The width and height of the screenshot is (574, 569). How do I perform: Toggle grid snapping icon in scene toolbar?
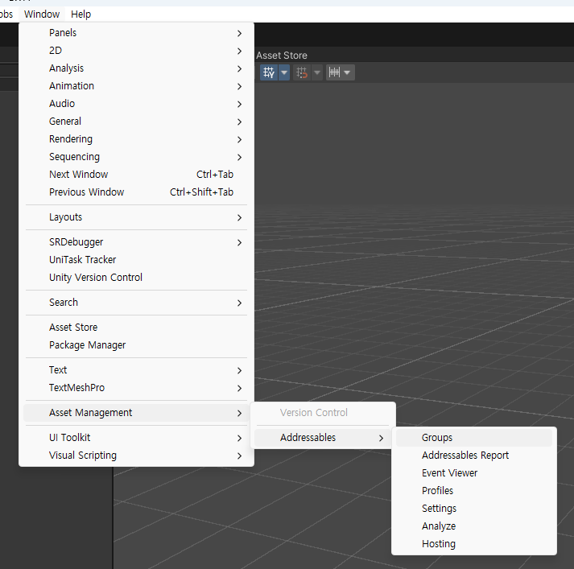click(269, 72)
